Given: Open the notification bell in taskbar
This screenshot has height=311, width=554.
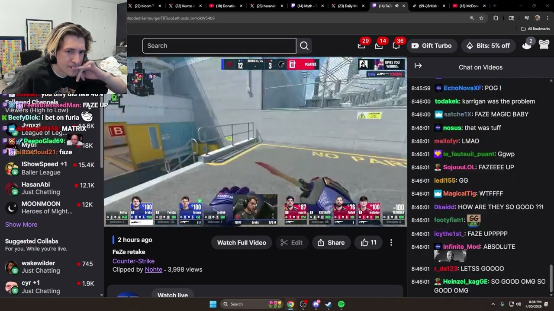Looking at the screenshot, I should coord(546,304).
